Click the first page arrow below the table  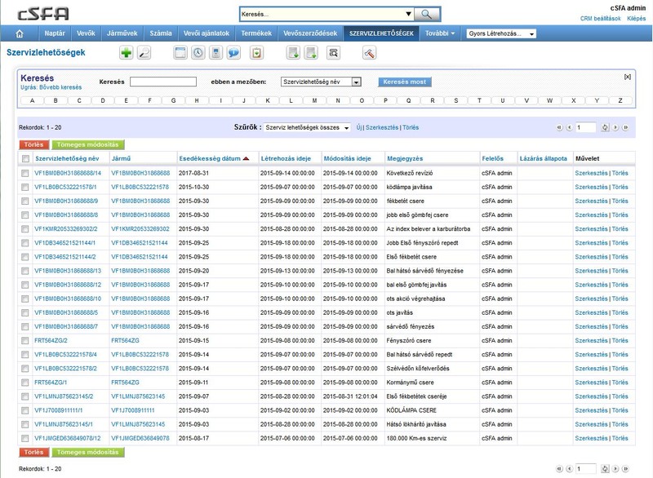[x=559, y=469]
